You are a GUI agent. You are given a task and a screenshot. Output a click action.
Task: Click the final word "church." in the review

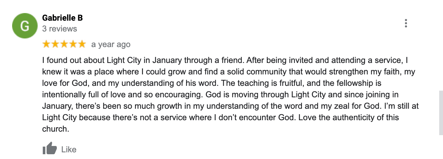point(56,129)
